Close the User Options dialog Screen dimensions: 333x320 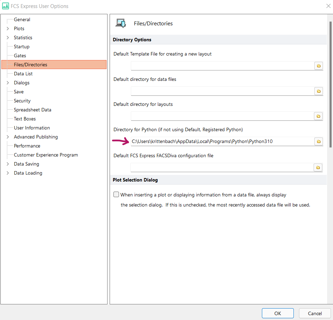pyautogui.click(x=328, y=6)
